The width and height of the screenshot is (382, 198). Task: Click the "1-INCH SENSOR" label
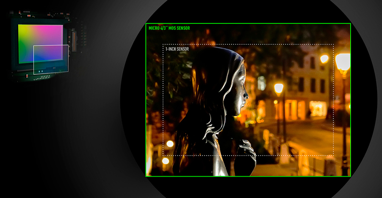tap(177, 49)
